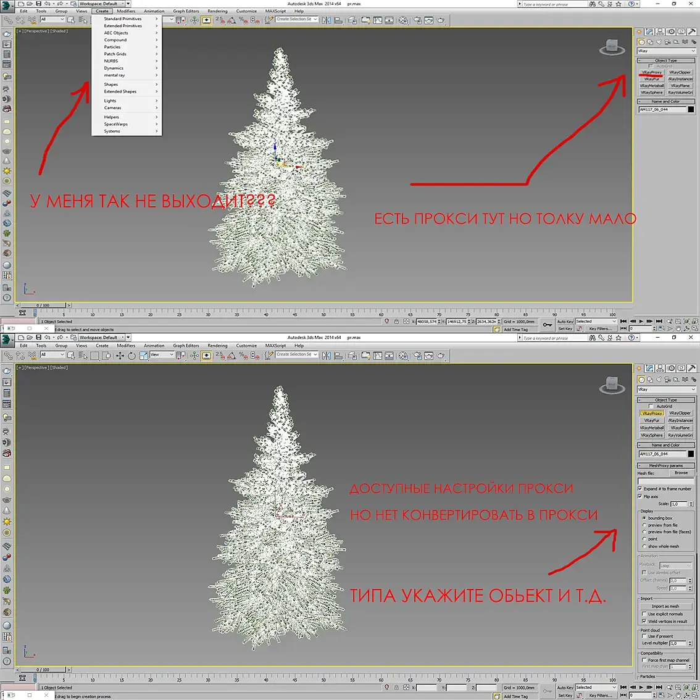
Task: Click Undo arrow in lower window quick access
Action: click(48, 338)
